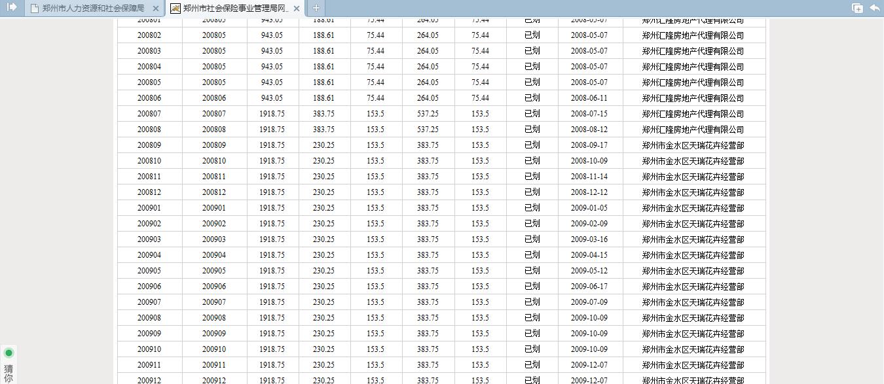
Task: Click 郑州汇隆房地产代理有限公司 in the 2008-07-15 row
Action: point(693,114)
